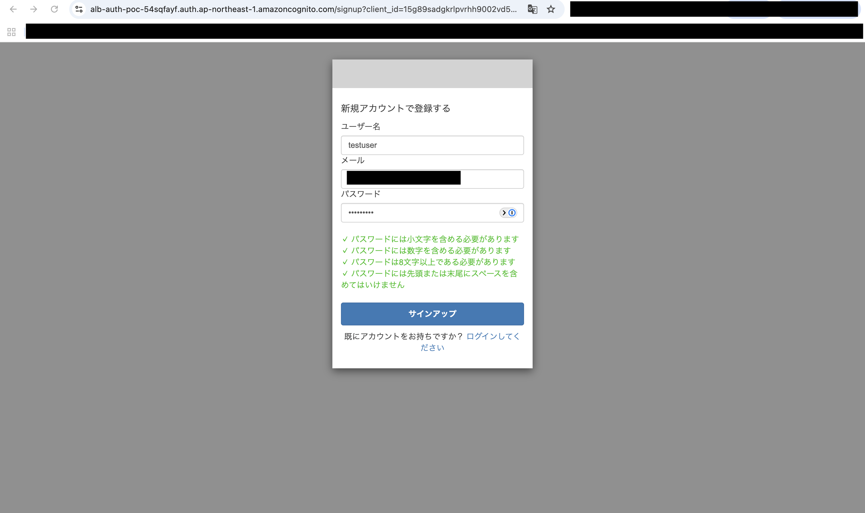Click the browser forward arrow
The width and height of the screenshot is (865, 513).
(x=33, y=9)
